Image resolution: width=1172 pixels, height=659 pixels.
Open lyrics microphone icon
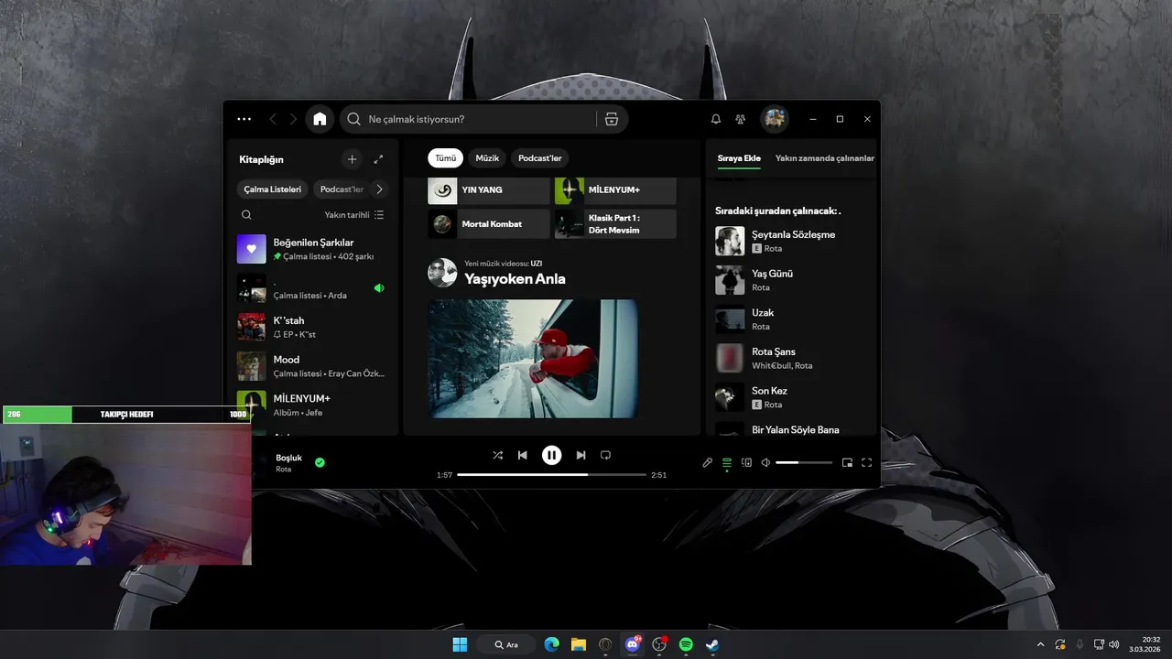[x=707, y=462]
